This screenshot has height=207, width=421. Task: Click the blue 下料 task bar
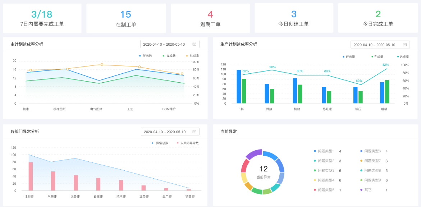pos(239,86)
